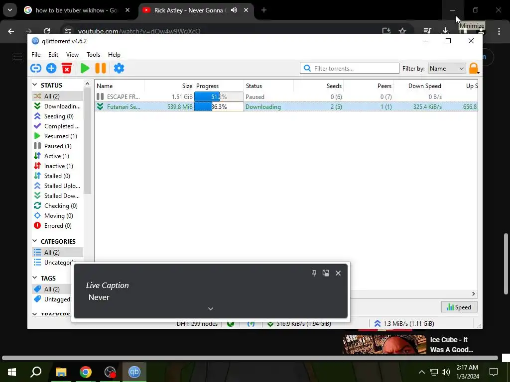Open Windows Start menu

12,372
